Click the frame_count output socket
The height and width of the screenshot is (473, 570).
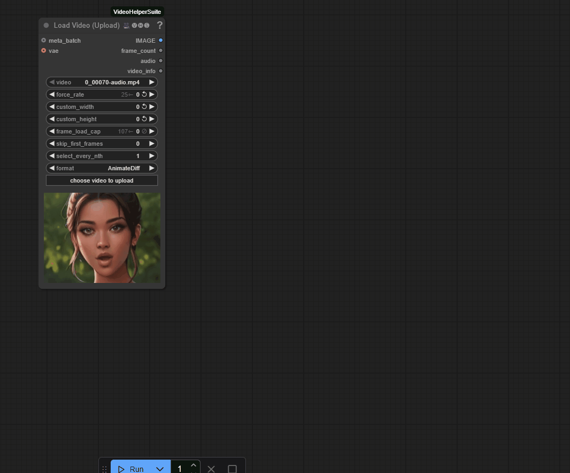point(160,51)
